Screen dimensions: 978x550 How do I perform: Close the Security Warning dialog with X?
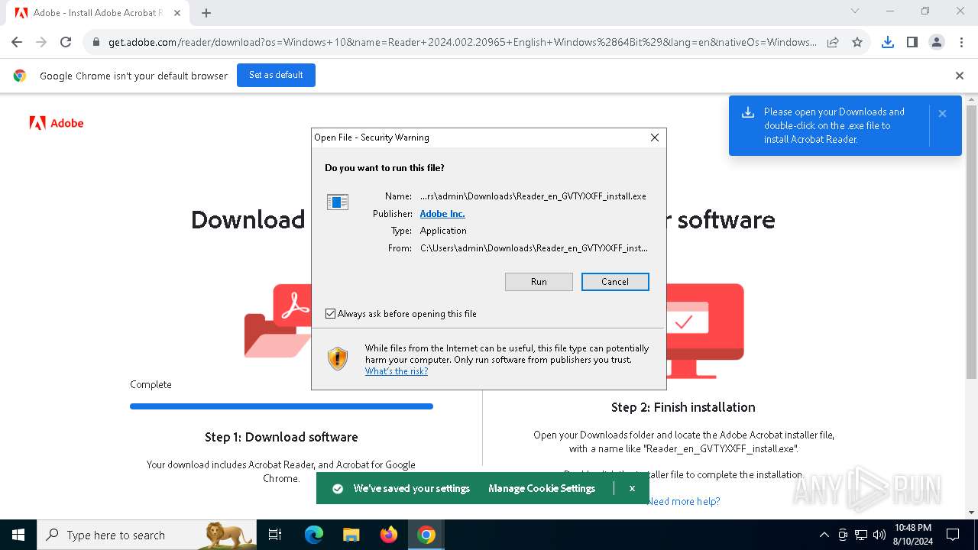pos(654,137)
